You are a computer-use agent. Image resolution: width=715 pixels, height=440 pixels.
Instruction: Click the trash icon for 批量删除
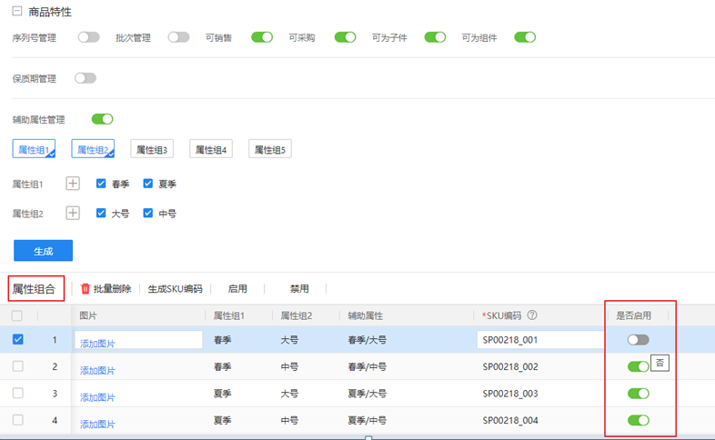[x=86, y=289]
